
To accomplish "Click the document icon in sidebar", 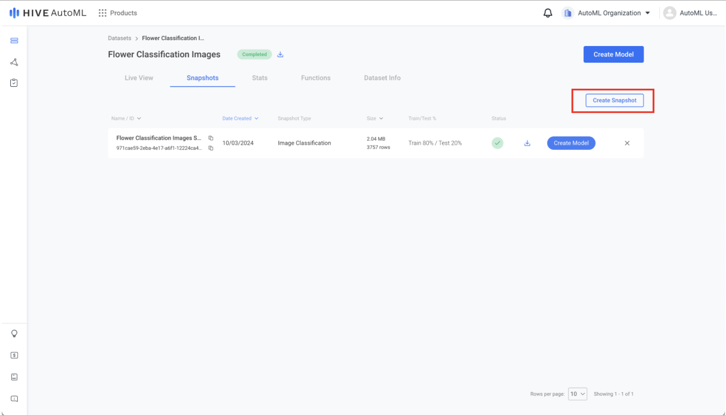I will click(14, 377).
